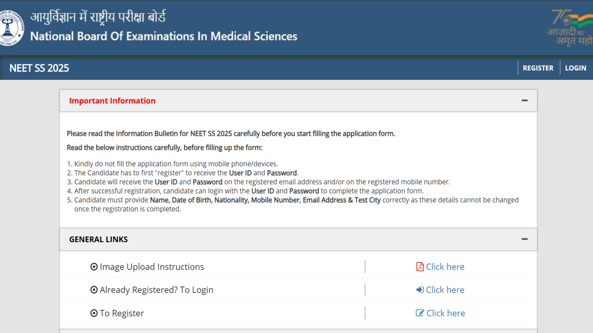Screen dimensions: 593x333
Task: Click the red Important Information header title
Action: tap(112, 101)
